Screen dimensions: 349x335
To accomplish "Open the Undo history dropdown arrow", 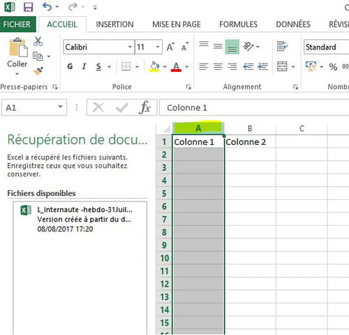I will [57, 7].
